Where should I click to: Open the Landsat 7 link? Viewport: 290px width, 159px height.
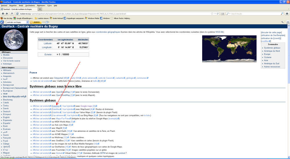pos(122,153)
